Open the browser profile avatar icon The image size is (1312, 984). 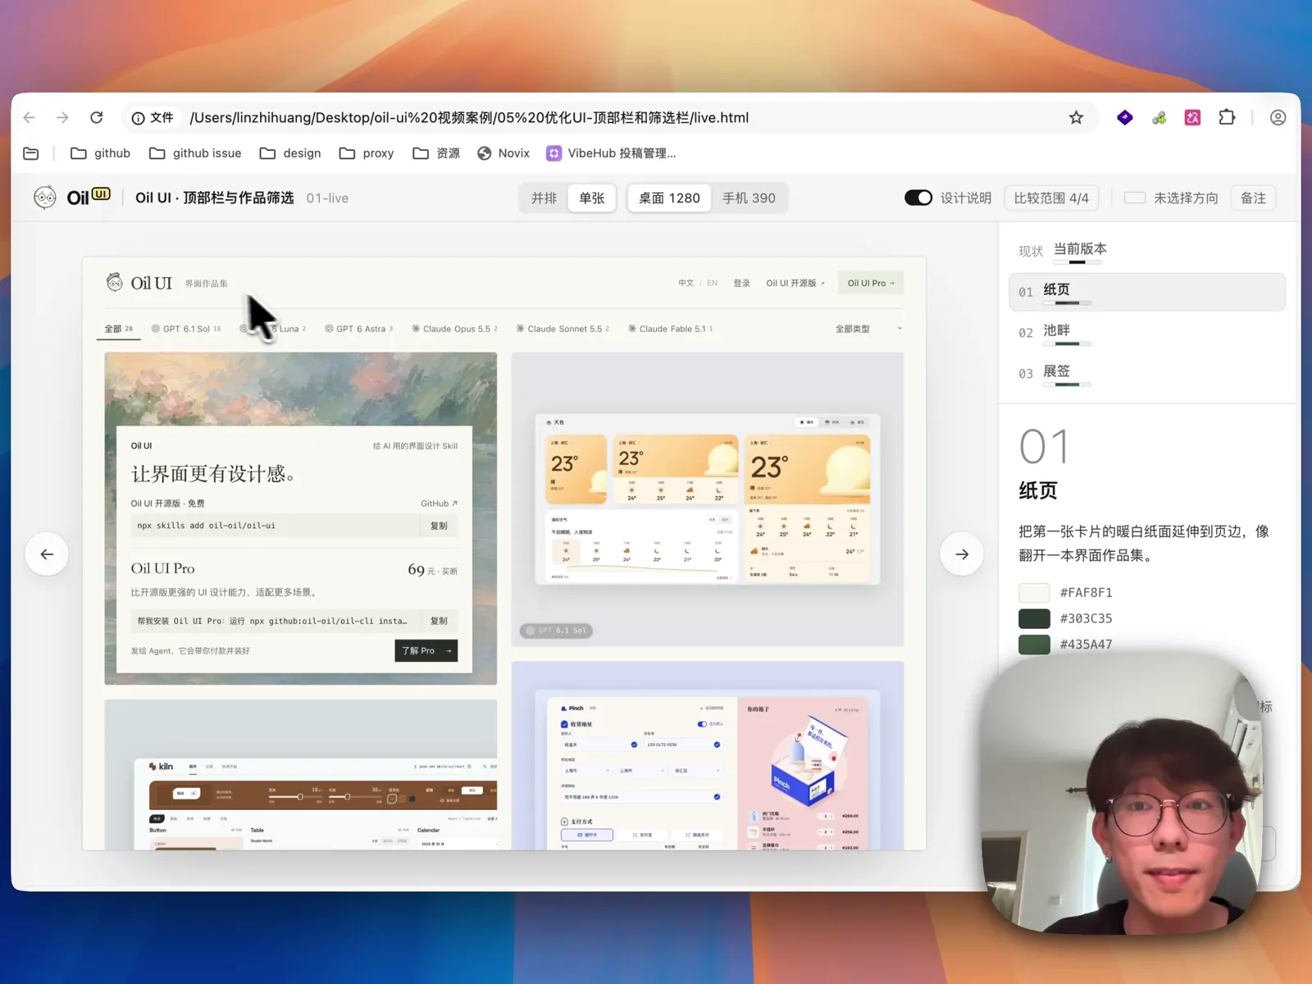[1278, 117]
